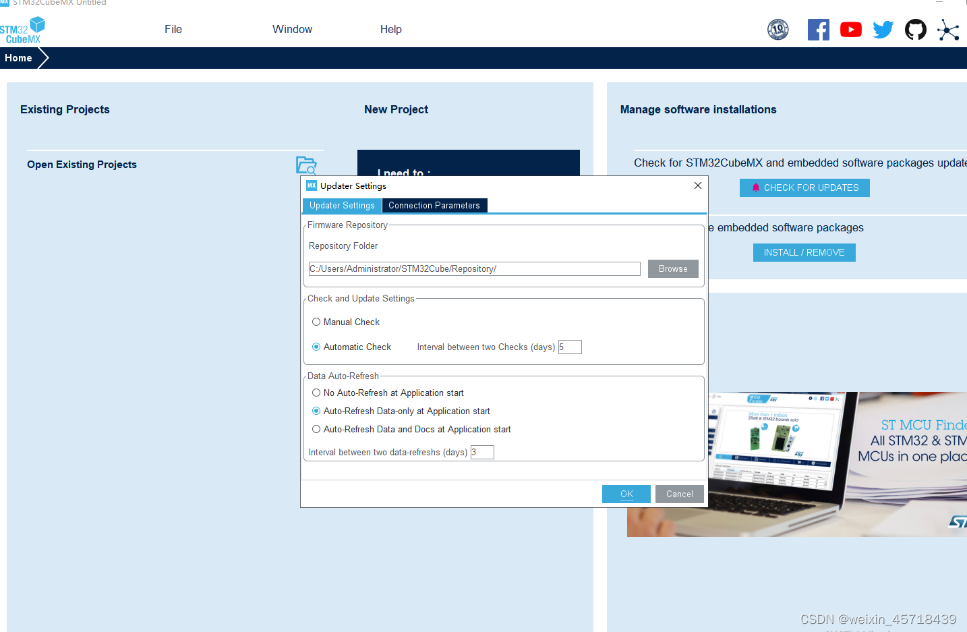
Task: Click the 10 years anniversary badge icon
Action: click(x=778, y=30)
